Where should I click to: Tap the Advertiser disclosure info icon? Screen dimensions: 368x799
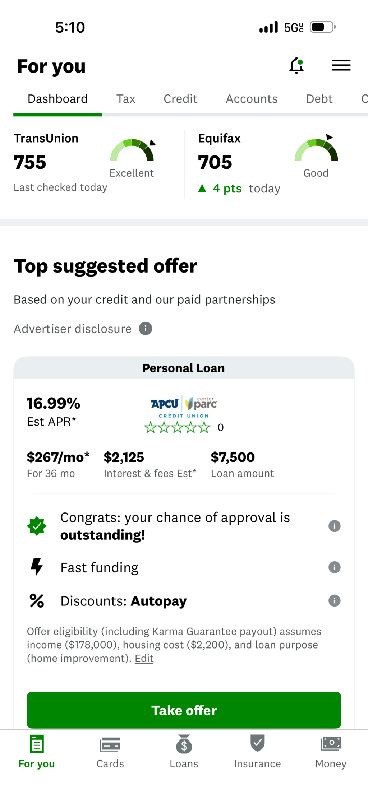pos(146,329)
